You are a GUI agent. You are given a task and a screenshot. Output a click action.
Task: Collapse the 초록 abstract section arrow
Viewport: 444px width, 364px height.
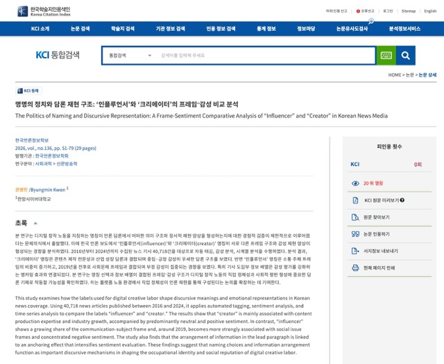click(35, 223)
